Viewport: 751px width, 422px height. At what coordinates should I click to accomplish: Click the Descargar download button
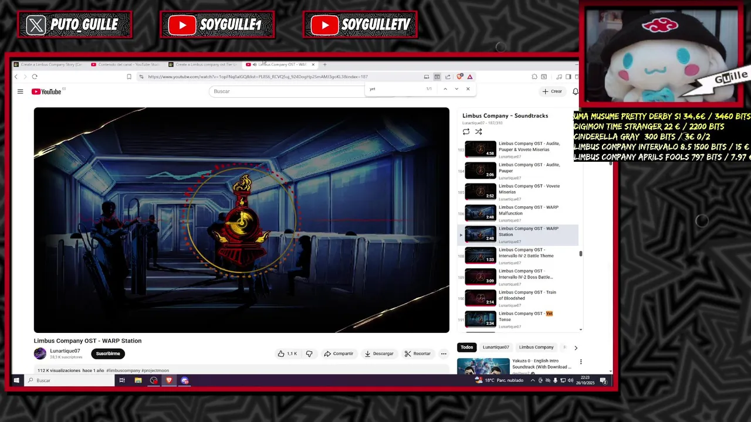379,353
